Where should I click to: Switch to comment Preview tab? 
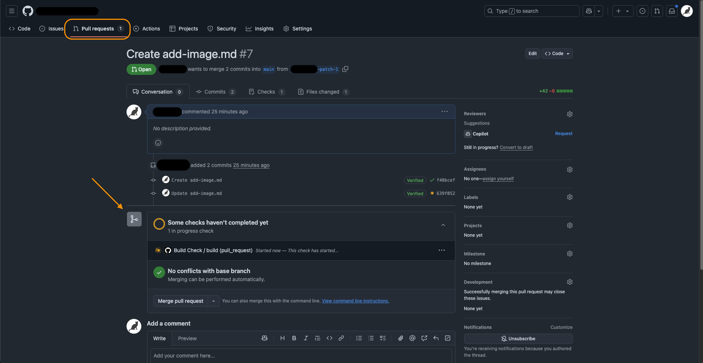[187, 338]
